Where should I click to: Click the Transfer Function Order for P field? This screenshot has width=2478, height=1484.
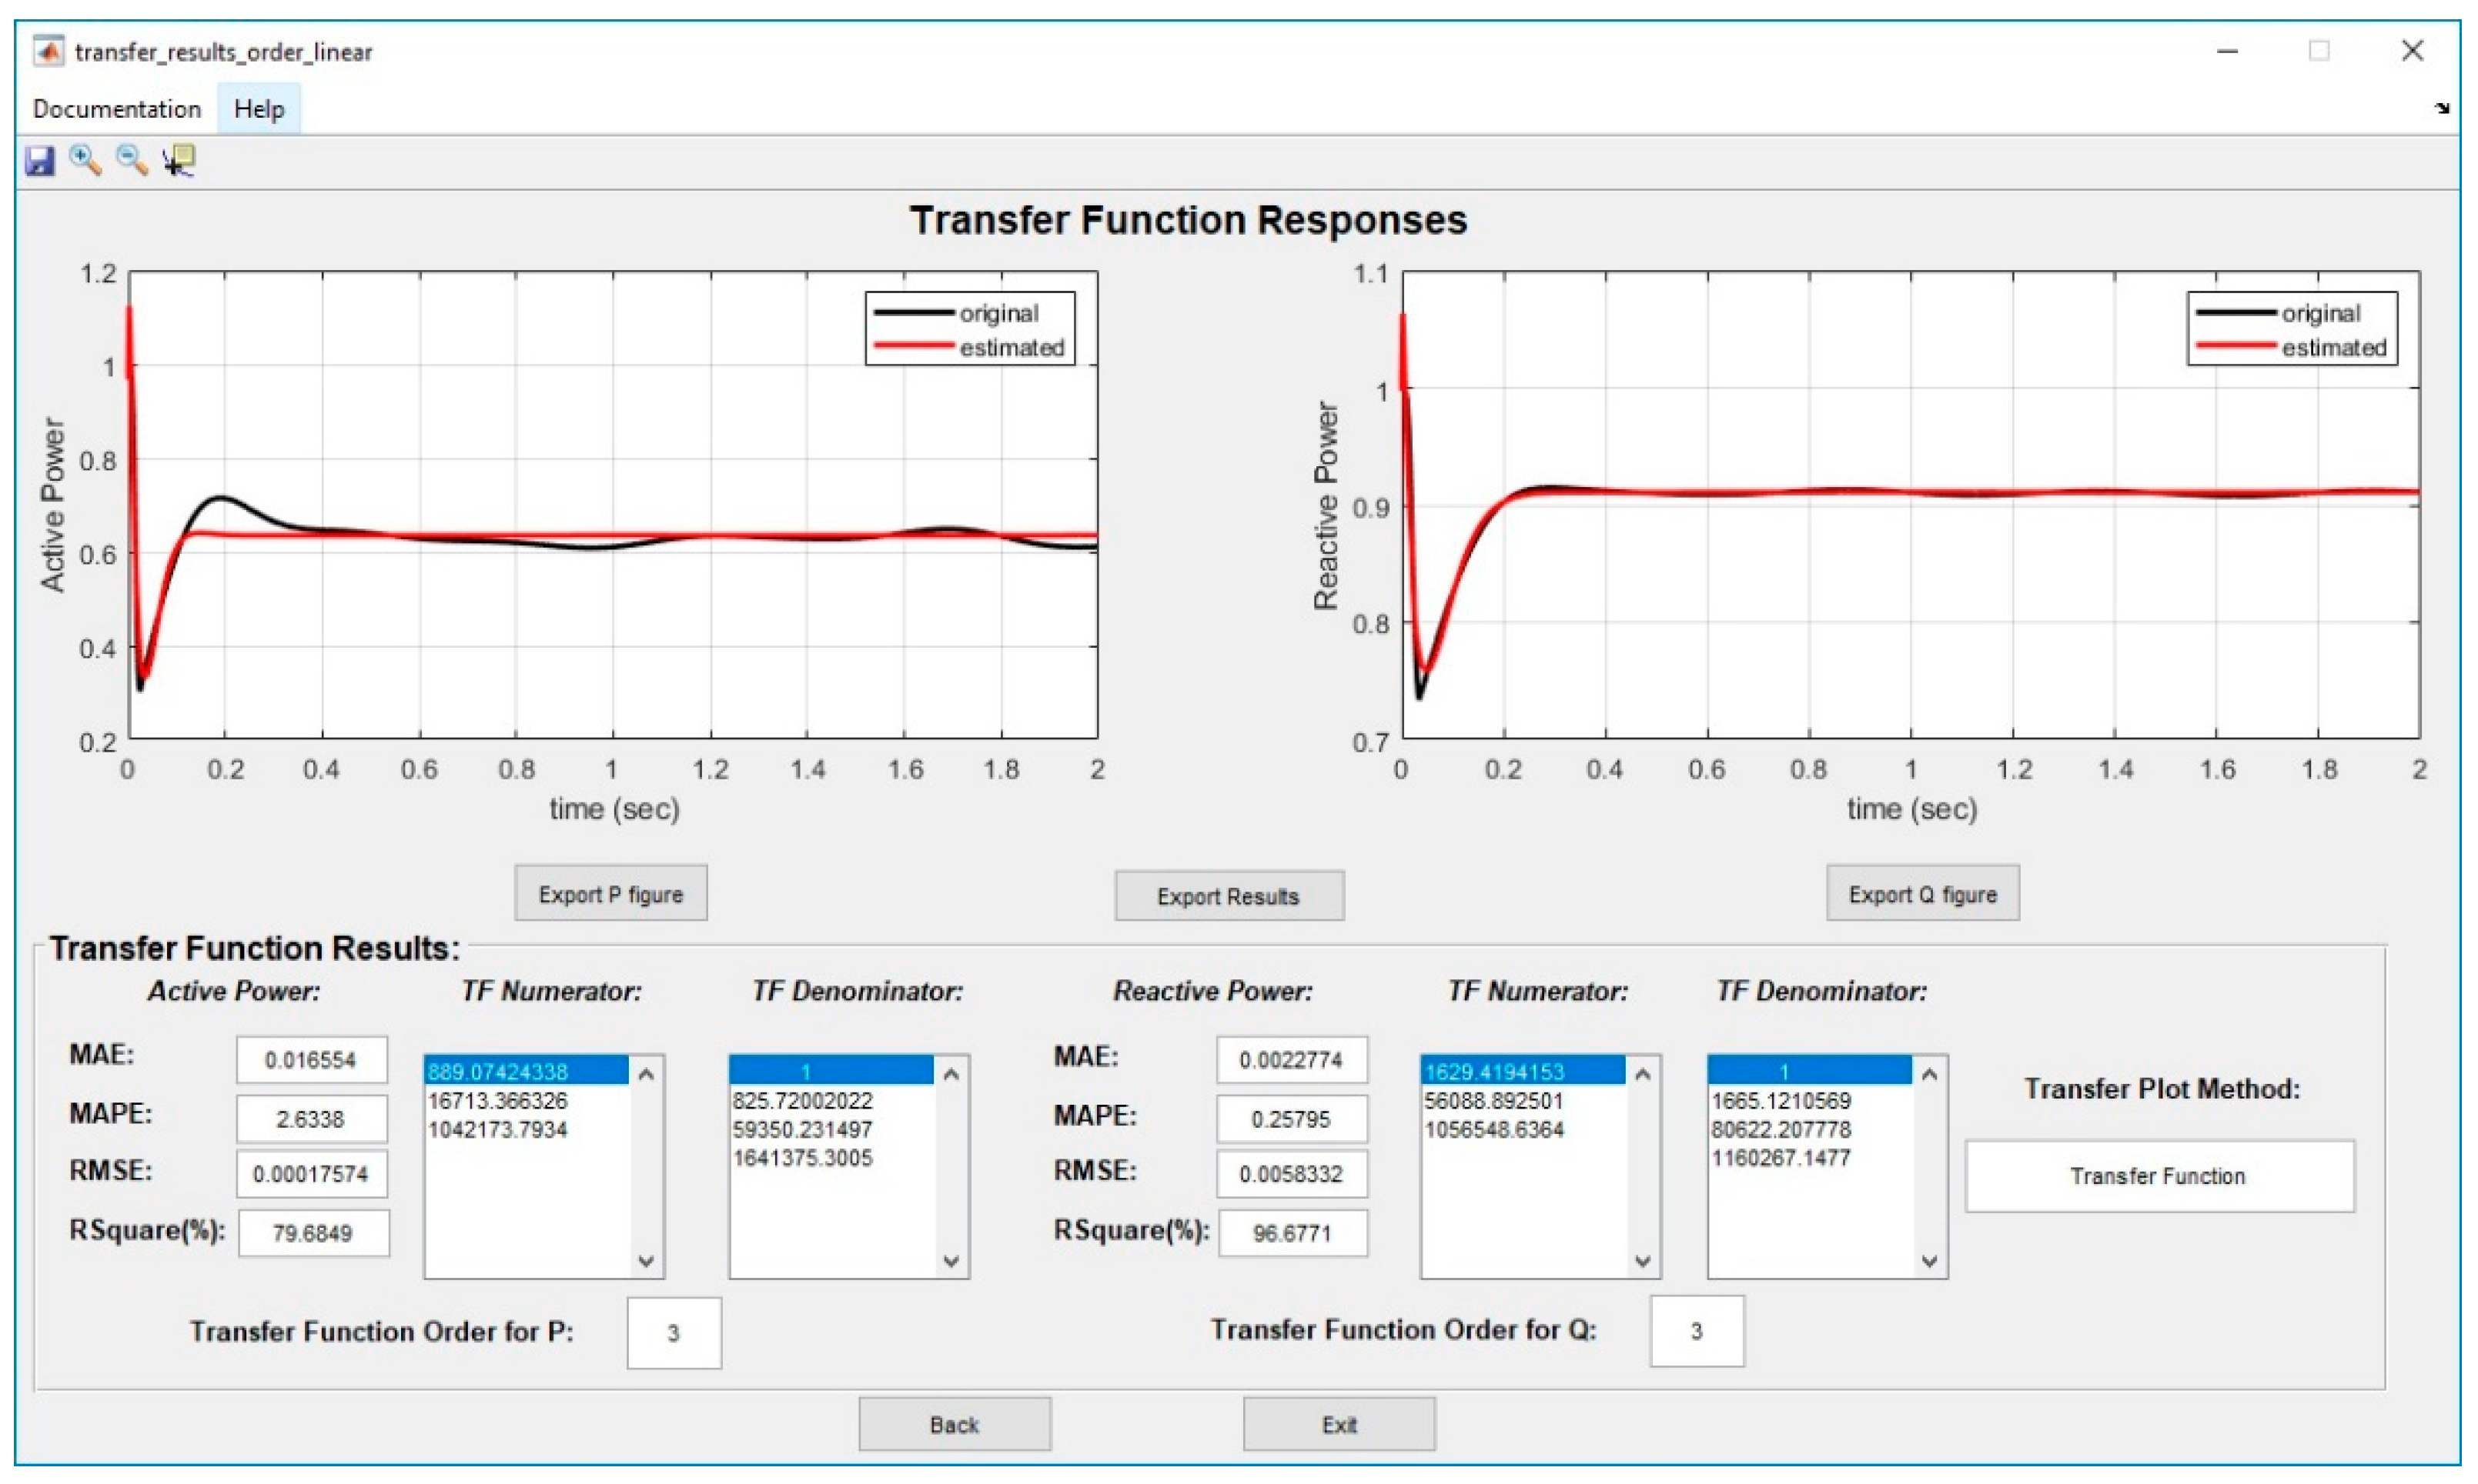(x=674, y=1333)
